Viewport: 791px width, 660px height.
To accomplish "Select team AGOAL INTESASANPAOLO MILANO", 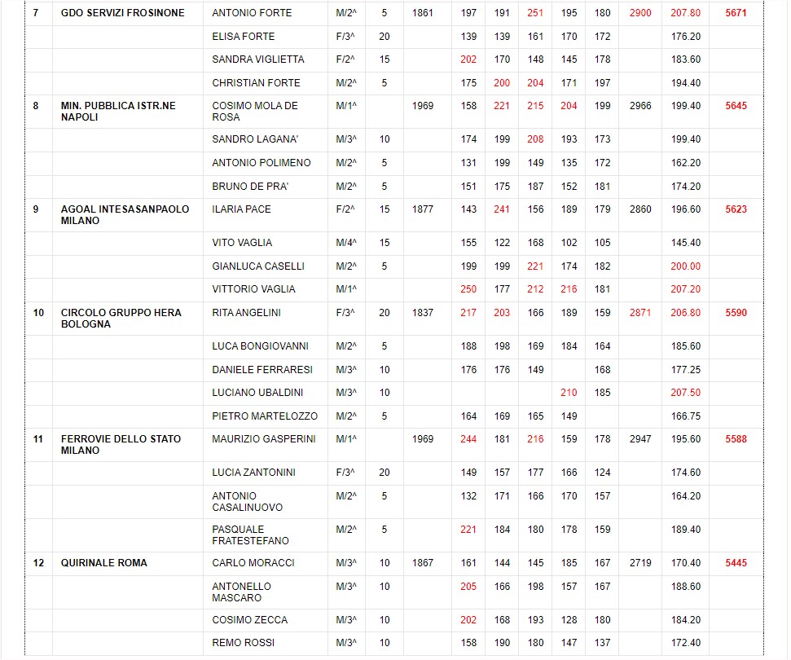I will click(x=125, y=215).
